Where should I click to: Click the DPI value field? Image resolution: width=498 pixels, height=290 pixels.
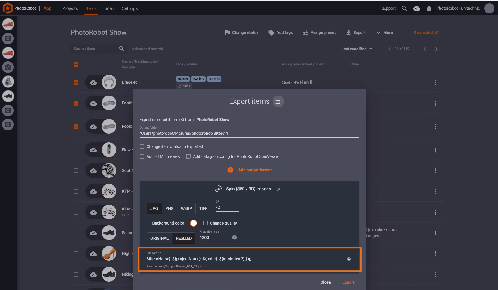click(x=227, y=207)
